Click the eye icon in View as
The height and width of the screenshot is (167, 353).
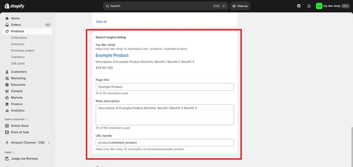[234, 6]
